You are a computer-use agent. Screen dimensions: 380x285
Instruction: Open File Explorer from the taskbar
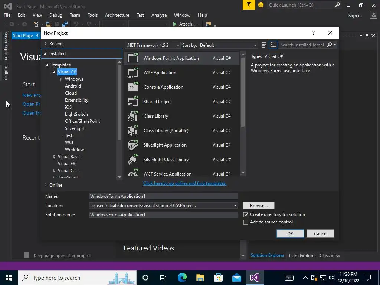click(200, 278)
